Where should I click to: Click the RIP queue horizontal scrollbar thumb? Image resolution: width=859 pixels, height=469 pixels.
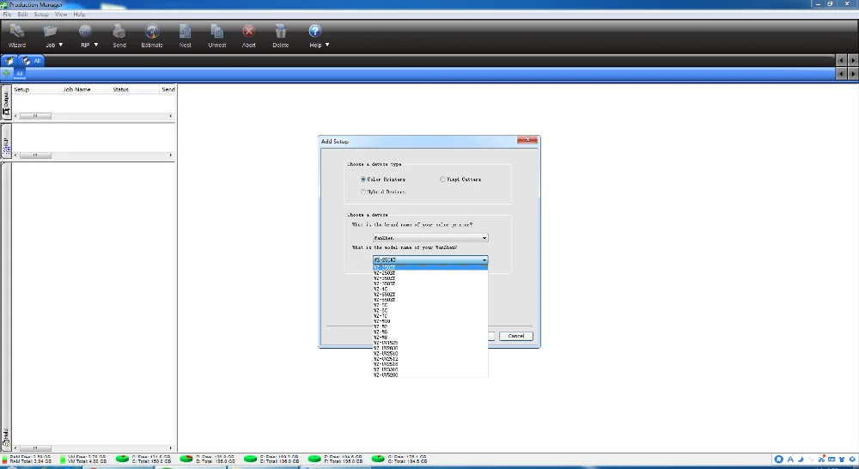click(35, 155)
